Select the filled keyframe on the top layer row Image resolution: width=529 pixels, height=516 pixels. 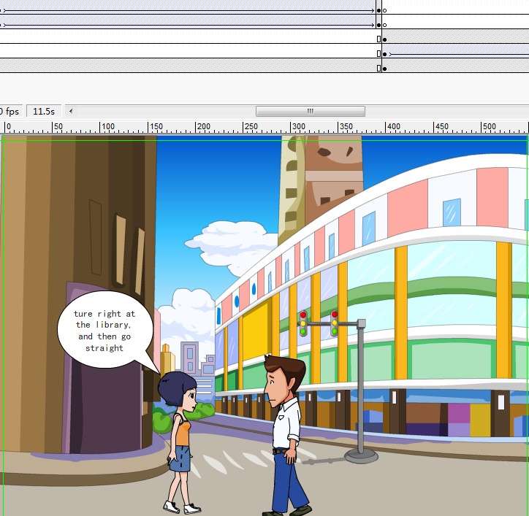click(x=378, y=10)
